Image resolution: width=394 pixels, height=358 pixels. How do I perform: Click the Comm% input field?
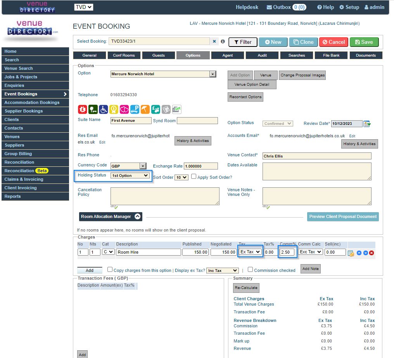tap(287, 252)
